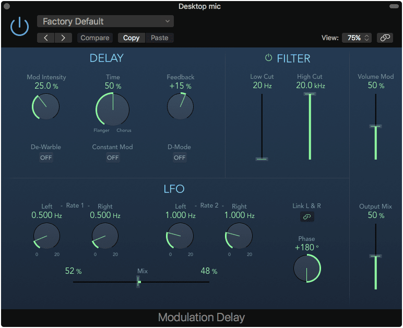The height and width of the screenshot is (328, 403).
Task: Click the Chorus label under Time knob
Action: [124, 130]
